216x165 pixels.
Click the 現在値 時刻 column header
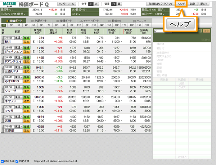(x=38, y=32)
